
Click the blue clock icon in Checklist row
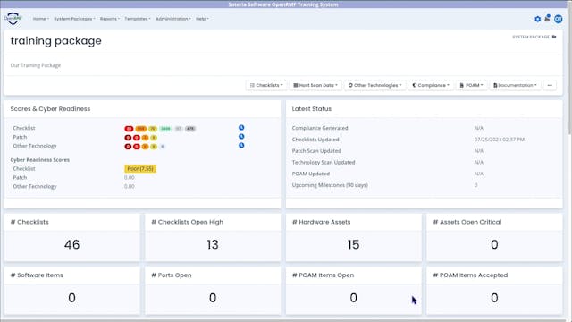(x=241, y=127)
